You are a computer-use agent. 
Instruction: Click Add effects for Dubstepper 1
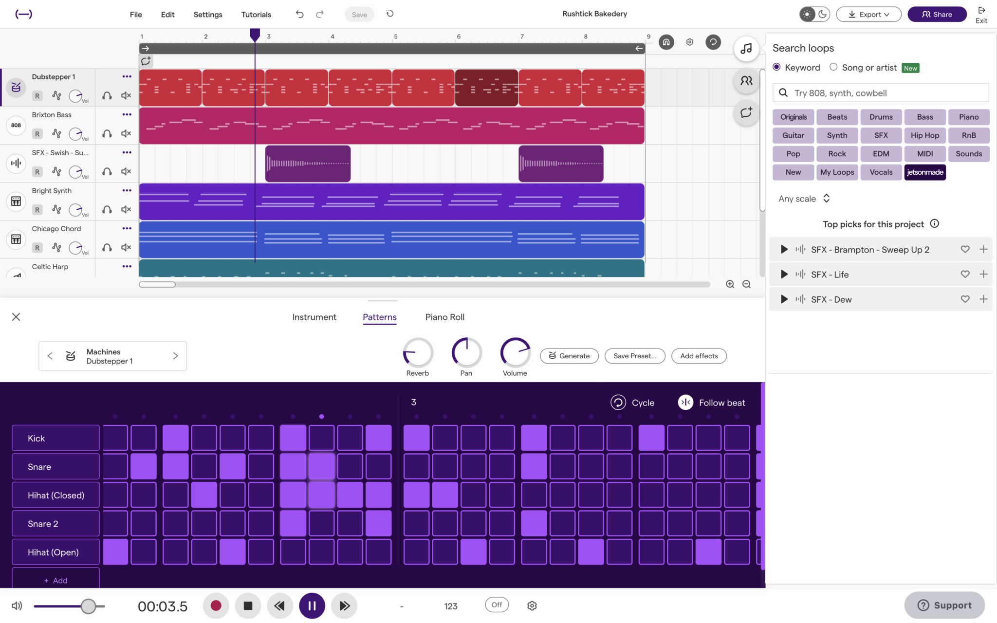(699, 356)
